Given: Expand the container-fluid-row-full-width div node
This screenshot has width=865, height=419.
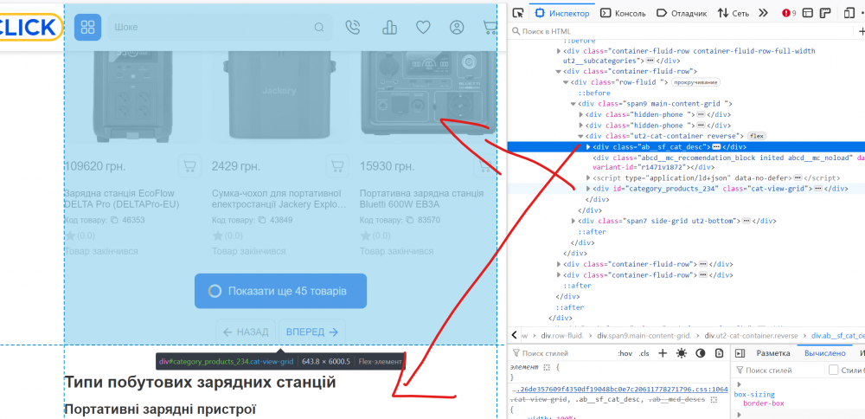Looking at the screenshot, I should click(x=558, y=51).
